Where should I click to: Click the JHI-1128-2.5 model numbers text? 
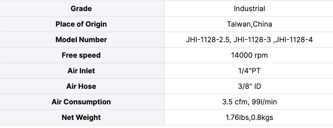point(249,40)
